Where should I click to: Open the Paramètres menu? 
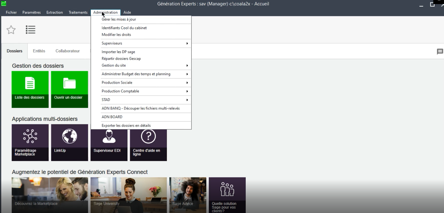31,12
